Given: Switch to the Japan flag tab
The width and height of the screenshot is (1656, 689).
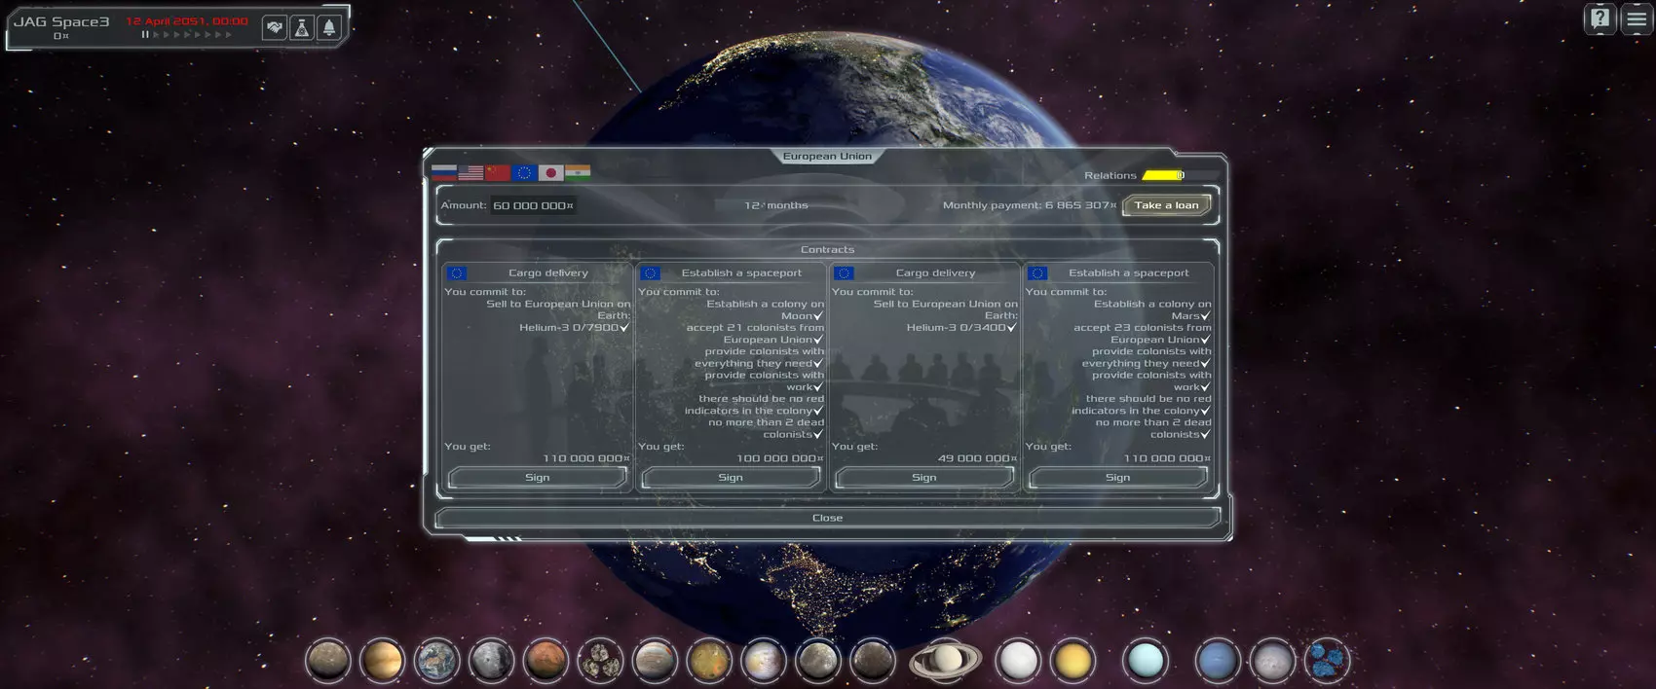Looking at the screenshot, I should [x=551, y=172].
